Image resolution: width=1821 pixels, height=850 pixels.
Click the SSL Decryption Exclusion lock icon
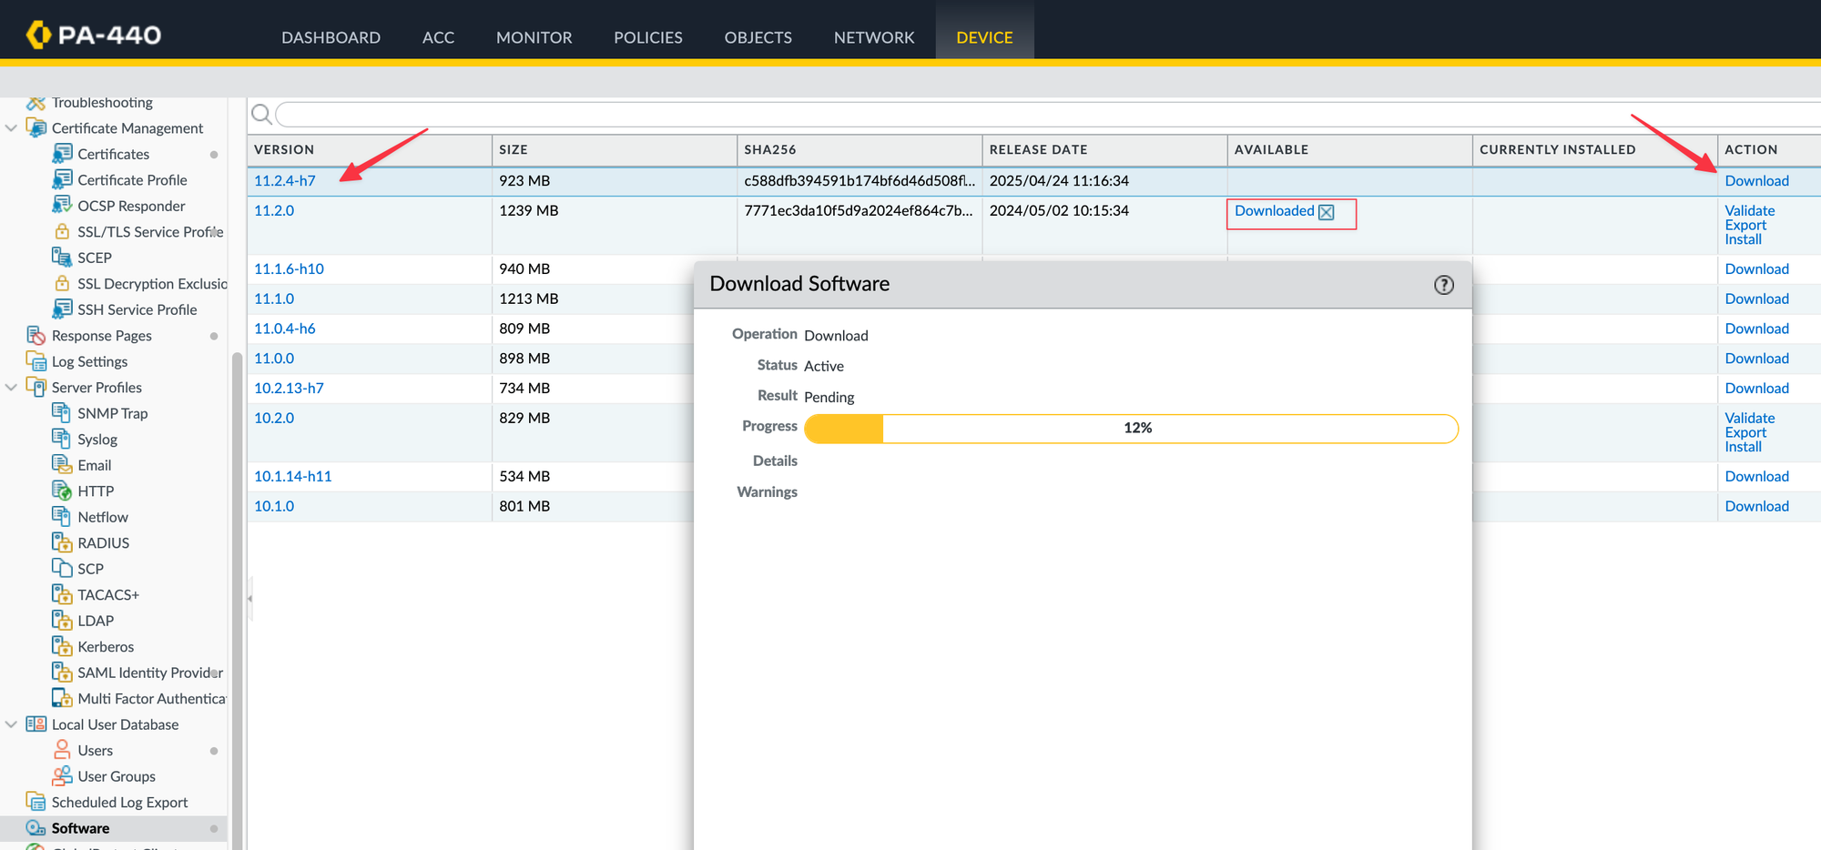[62, 283]
